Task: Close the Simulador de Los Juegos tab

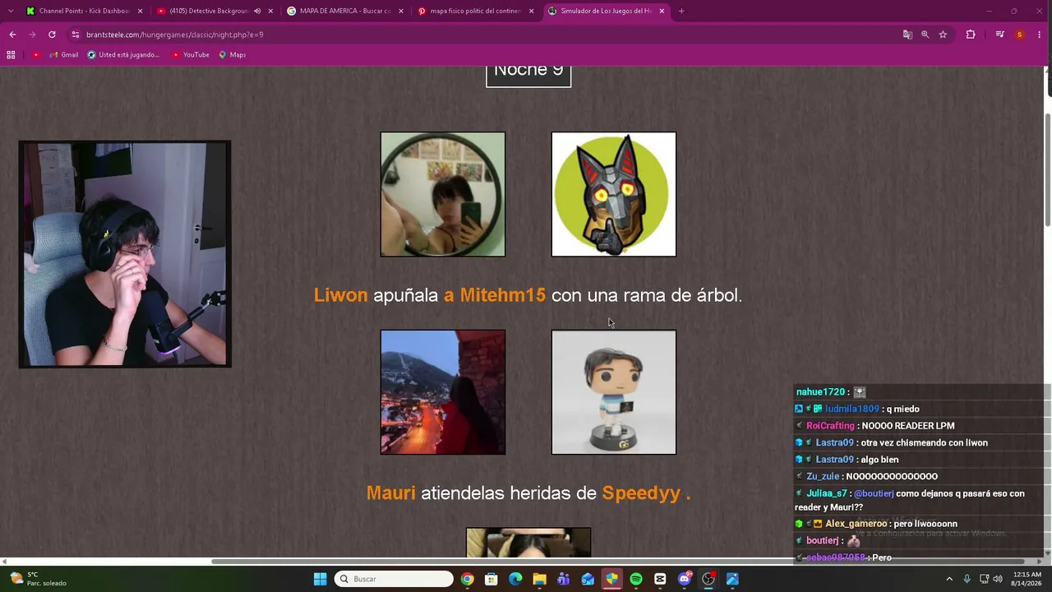Action: point(662,11)
